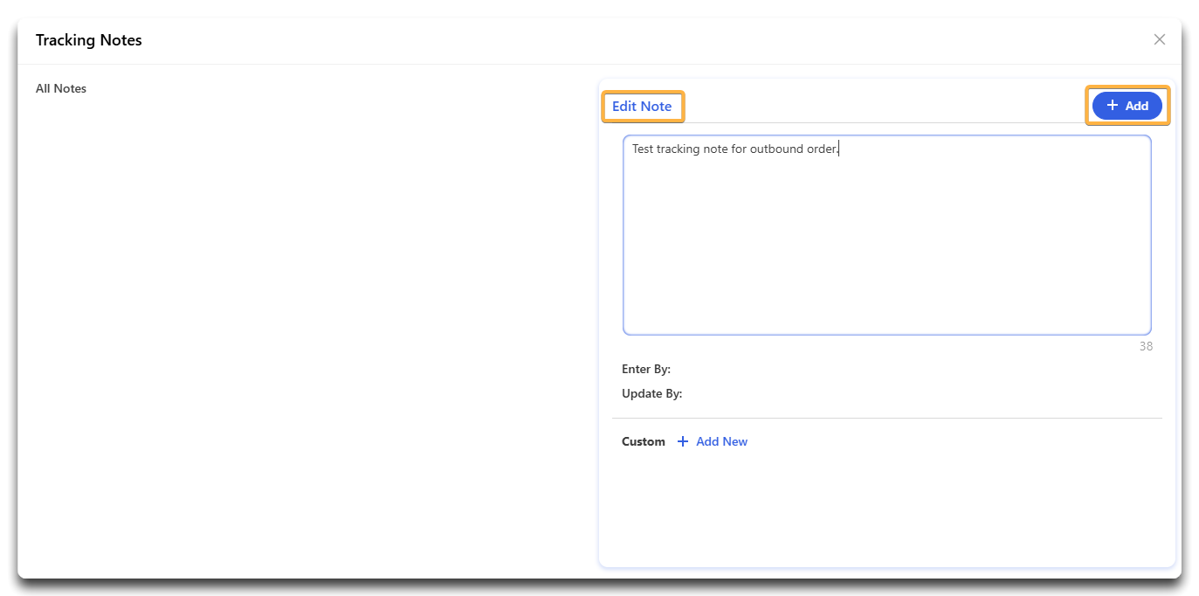Click the character counter showing 38
This screenshot has width=1199, height=596.
click(1146, 347)
